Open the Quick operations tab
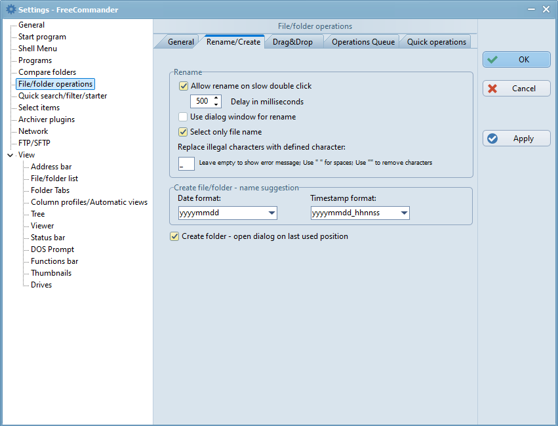The image size is (558, 426). tap(436, 42)
